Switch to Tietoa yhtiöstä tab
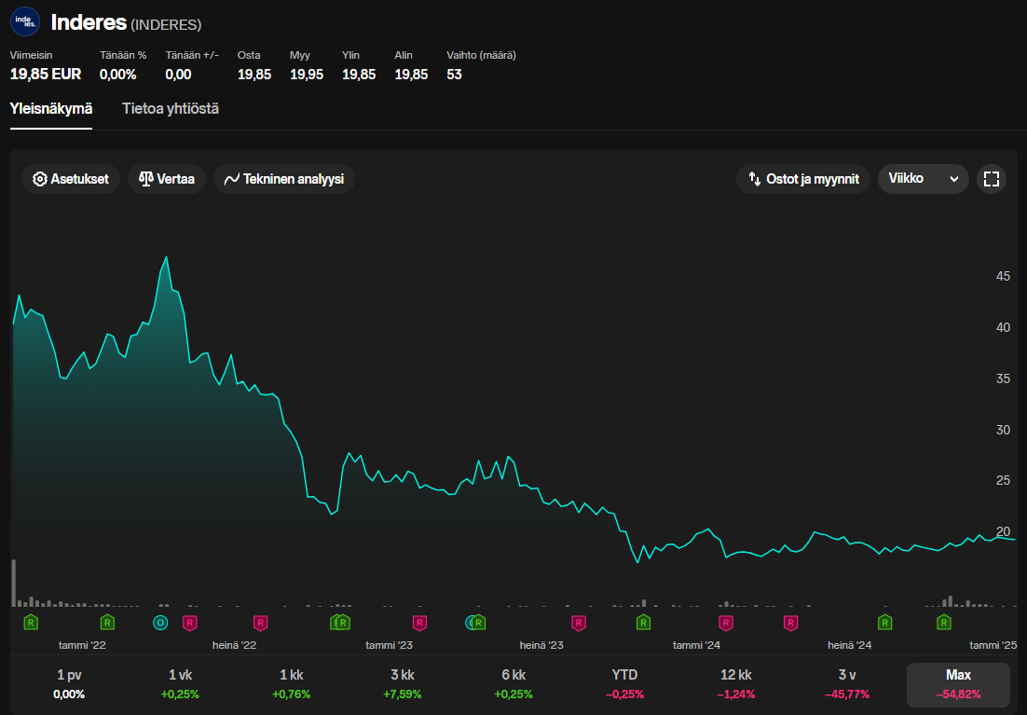The height and width of the screenshot is (715, 1027). coord(171,109)
